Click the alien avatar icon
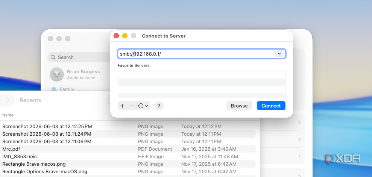The height and width of the screenshot is (177, 372). [x=57, y=74]
